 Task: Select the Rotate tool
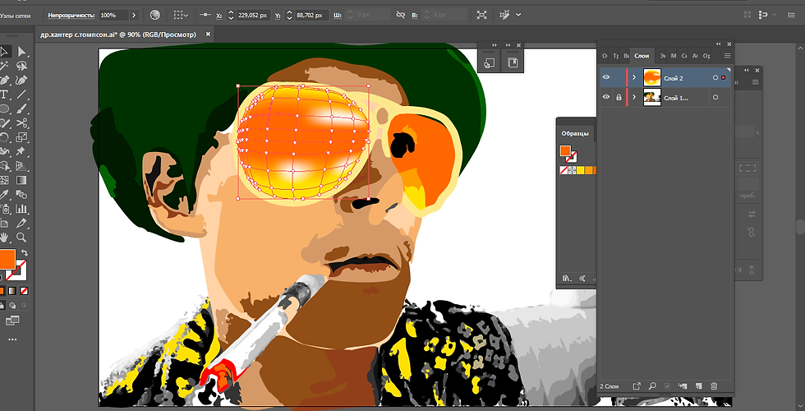click(3, 137)
